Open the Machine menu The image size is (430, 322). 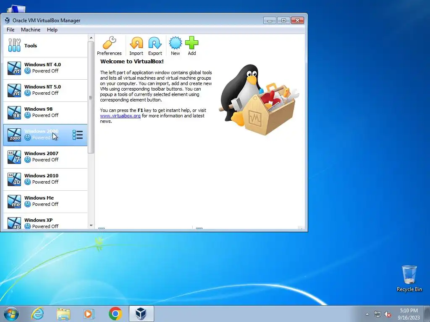click(x=31, y=30)
